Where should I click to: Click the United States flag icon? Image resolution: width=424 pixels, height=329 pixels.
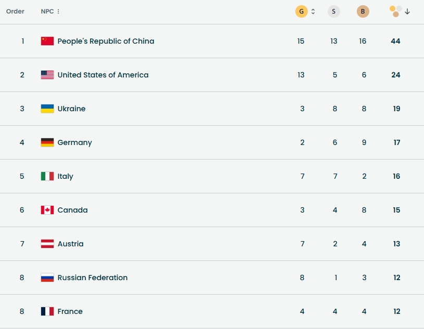tap(46, 74)
